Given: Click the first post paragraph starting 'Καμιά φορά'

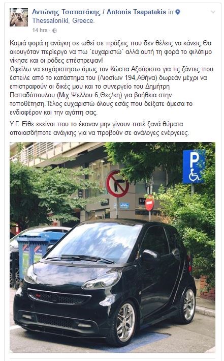Looking at the screenshot, I should point(111,78).
